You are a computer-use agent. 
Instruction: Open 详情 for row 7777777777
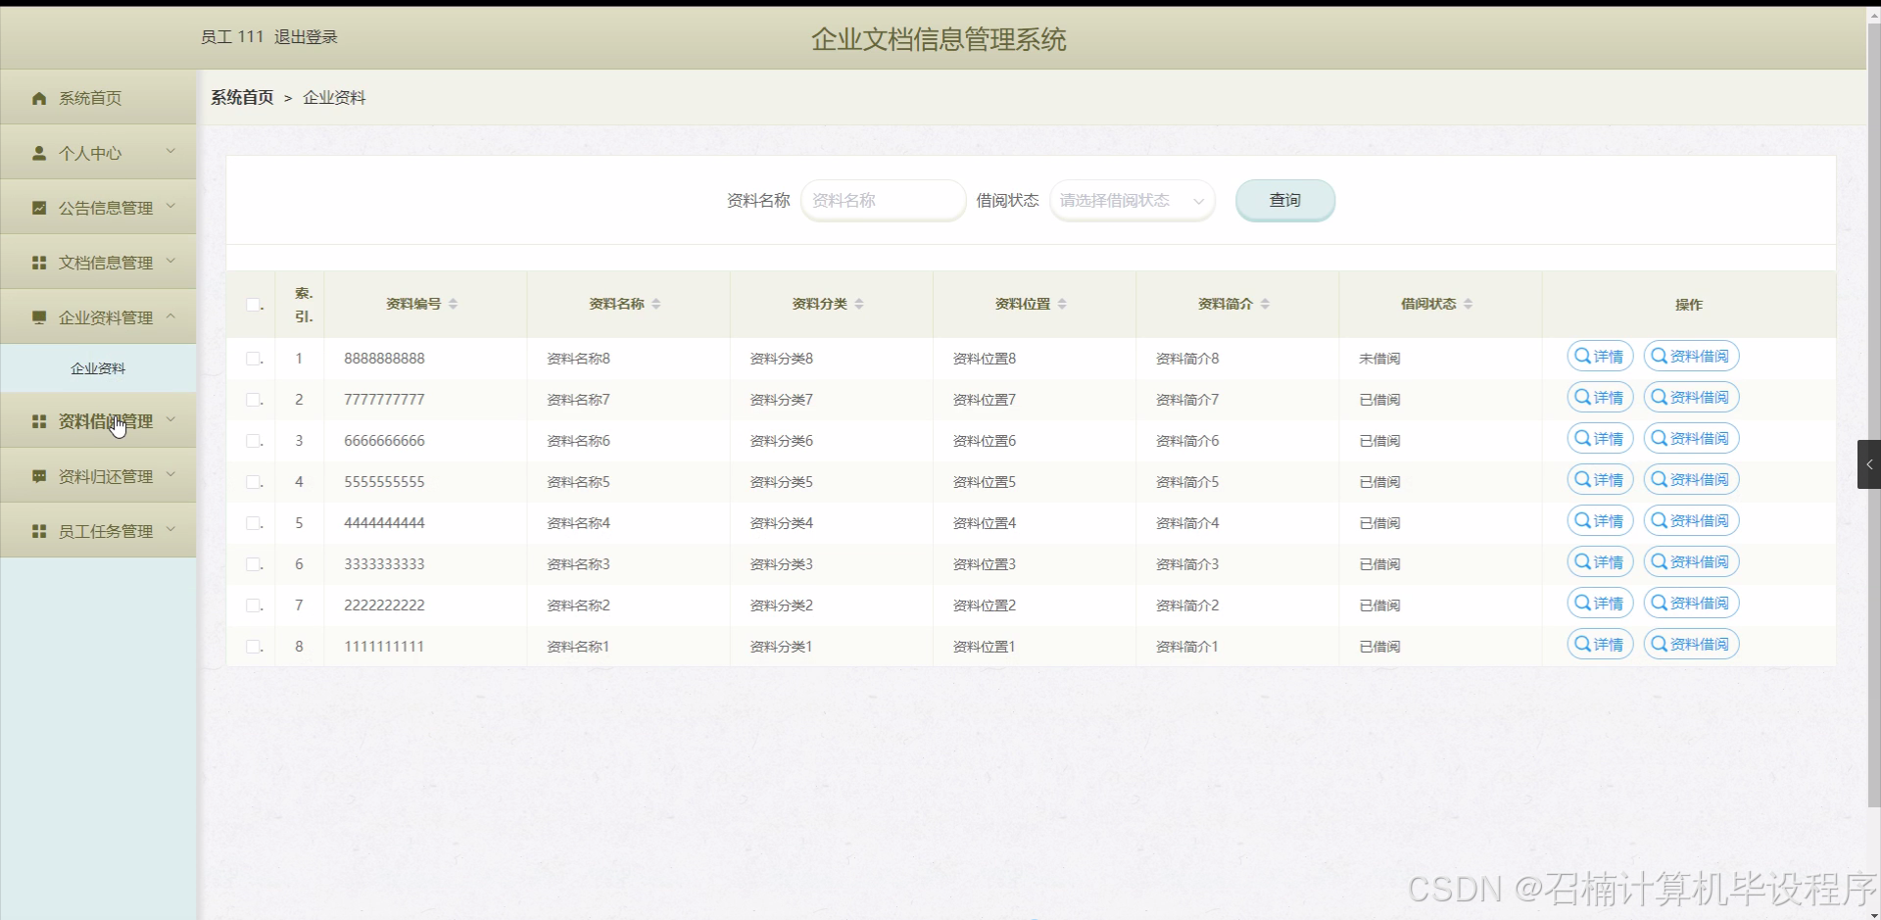point(1600,398)
